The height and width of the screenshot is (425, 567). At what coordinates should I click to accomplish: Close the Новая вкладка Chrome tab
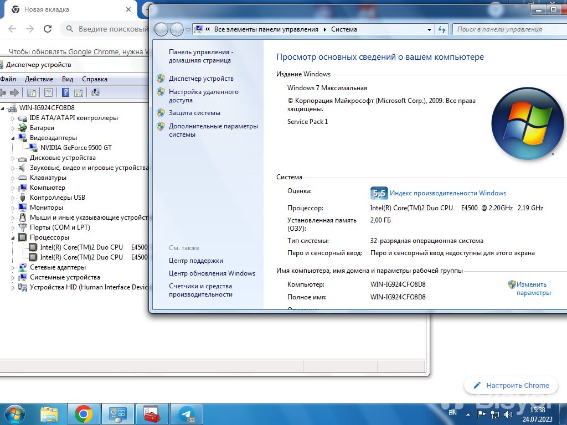pos(128,9)
